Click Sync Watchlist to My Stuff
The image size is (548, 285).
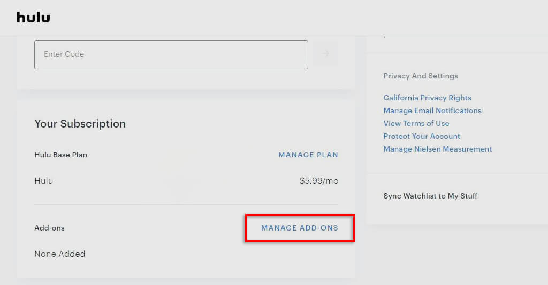[430, 196]
